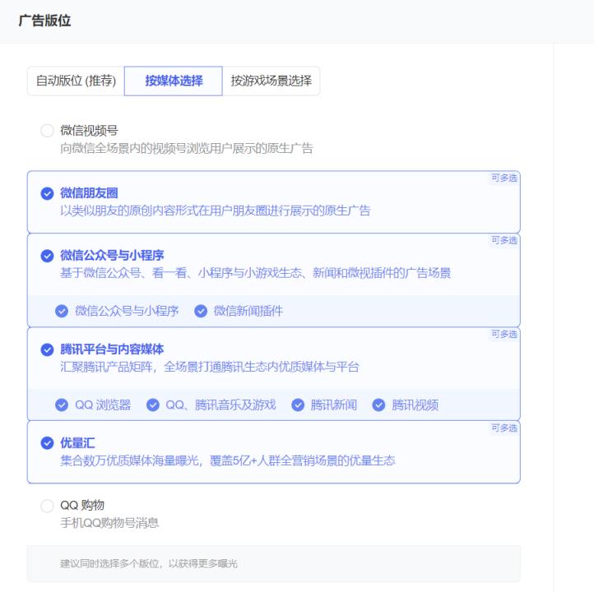Toggle the 腾讯新闻 checkbox
Screen dimensions: 594x592
pos(298,405)
